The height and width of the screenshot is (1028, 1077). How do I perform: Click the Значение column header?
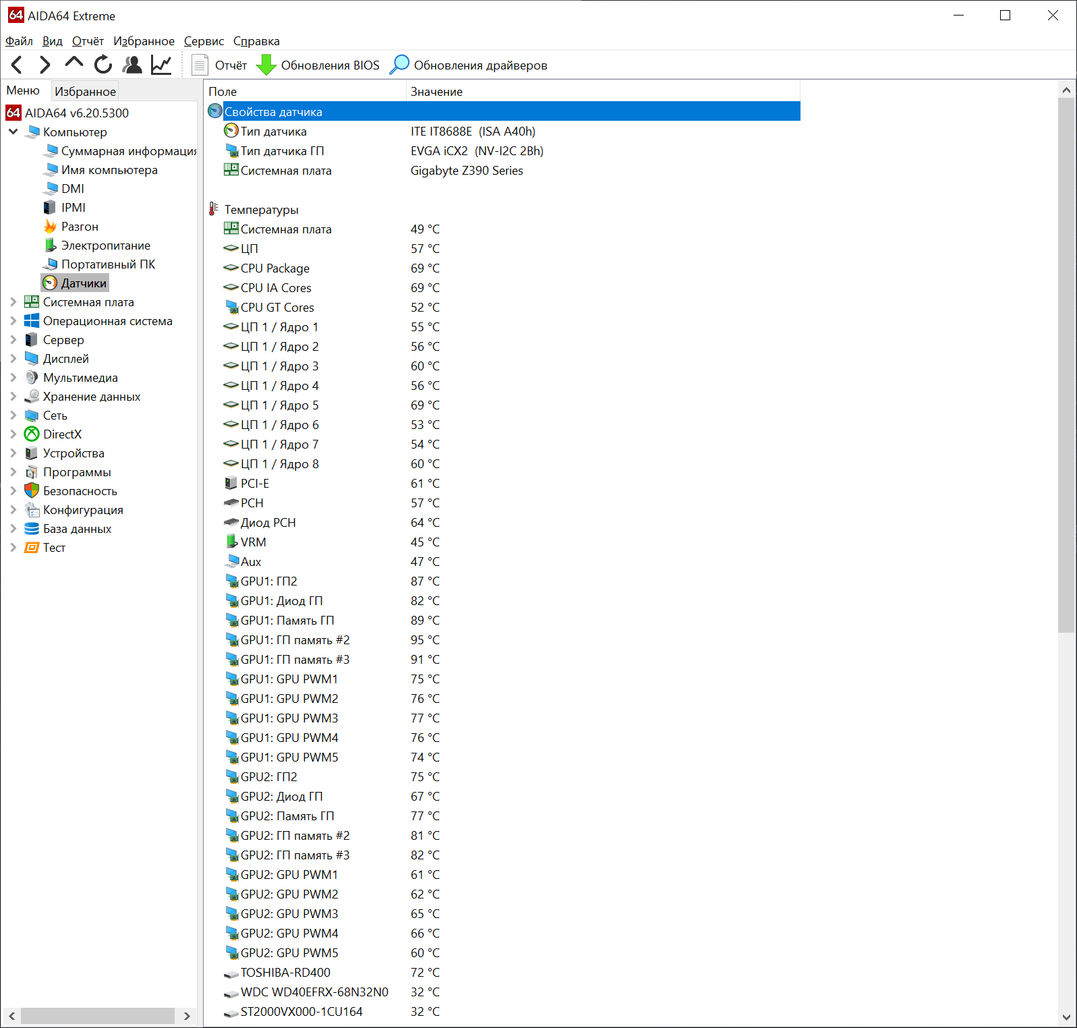click(x=603, y=91)
